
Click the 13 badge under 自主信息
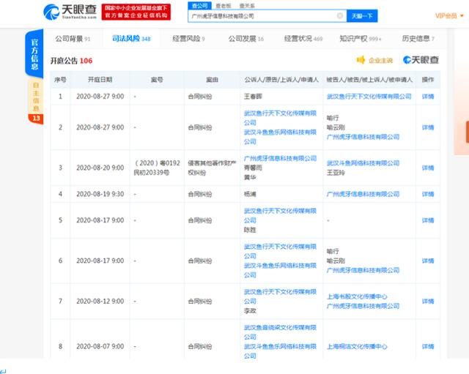pos(36,119)
